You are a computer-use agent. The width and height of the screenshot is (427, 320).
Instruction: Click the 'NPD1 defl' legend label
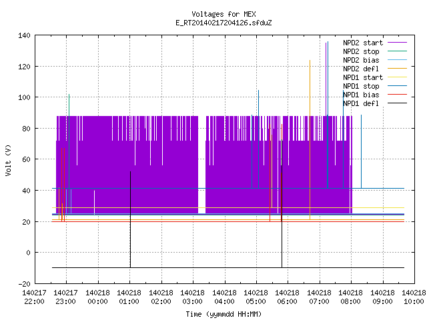[361, 103]
